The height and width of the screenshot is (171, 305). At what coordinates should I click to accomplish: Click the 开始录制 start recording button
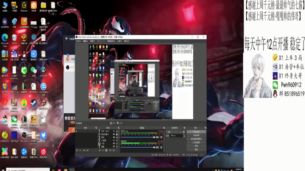[196, 135]
